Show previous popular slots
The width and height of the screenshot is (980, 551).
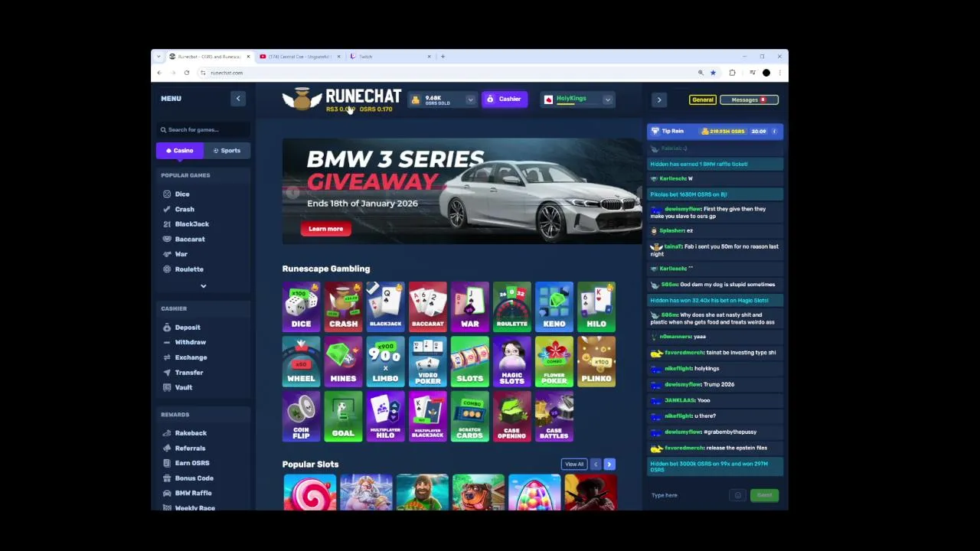click(x=595, y=465)
